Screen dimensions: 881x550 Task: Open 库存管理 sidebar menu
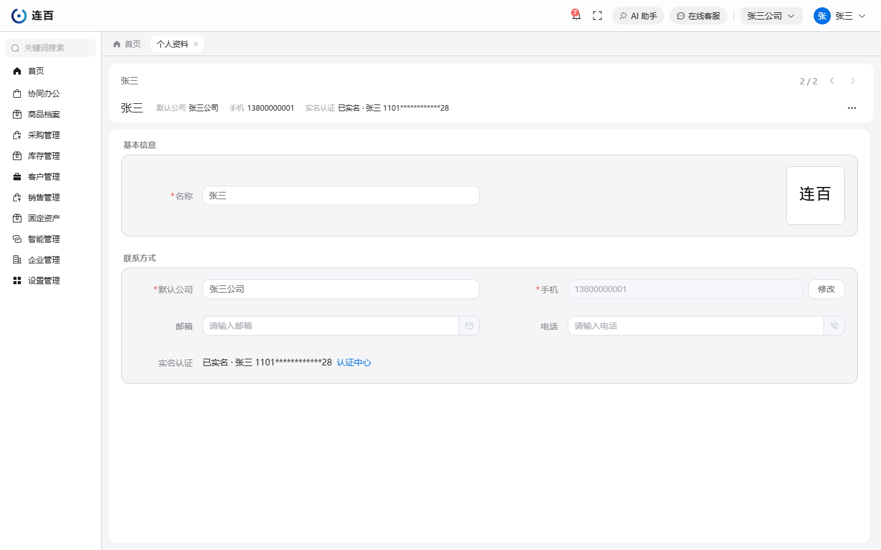coord(51,156)
